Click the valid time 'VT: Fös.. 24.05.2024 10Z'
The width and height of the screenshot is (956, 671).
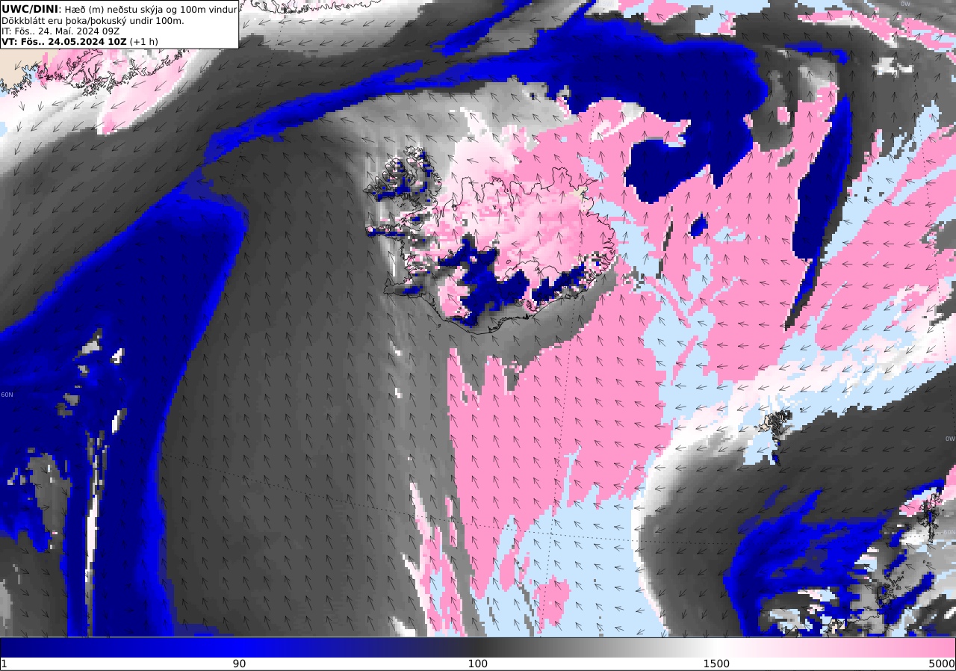64,42
